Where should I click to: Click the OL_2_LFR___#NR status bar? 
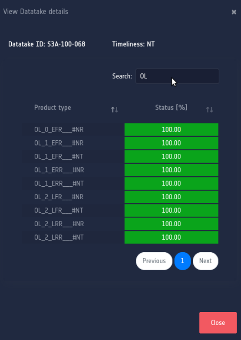click(172, 197)
